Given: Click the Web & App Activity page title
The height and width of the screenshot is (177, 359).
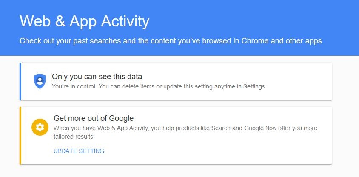Looking at the screenshot, I should click(x=85, y=21).
